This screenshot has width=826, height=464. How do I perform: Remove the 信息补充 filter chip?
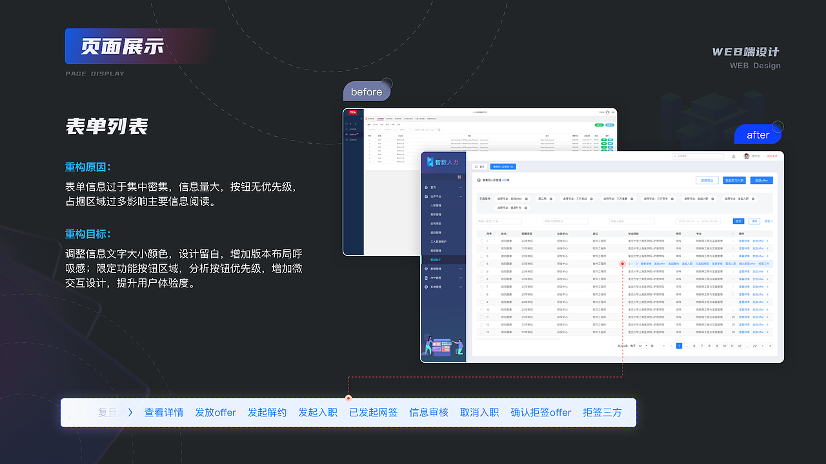coord(526,208)
